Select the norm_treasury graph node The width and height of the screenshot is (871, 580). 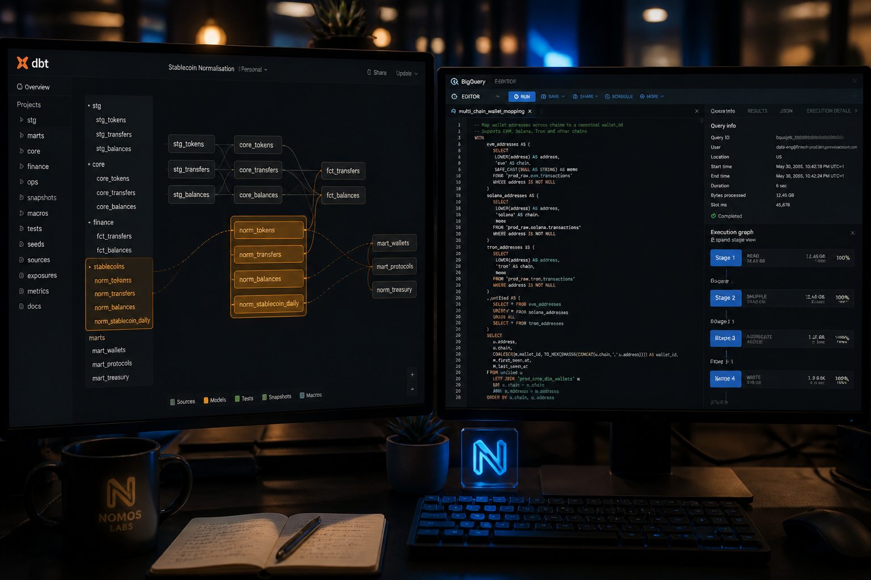[394, 289]
